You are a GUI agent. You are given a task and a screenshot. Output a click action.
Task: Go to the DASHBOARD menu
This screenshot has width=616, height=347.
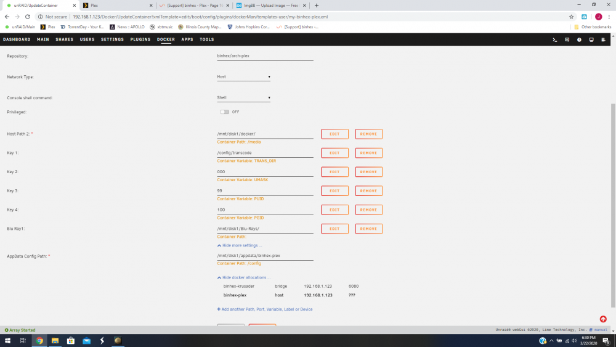click(x=17, y=39)
